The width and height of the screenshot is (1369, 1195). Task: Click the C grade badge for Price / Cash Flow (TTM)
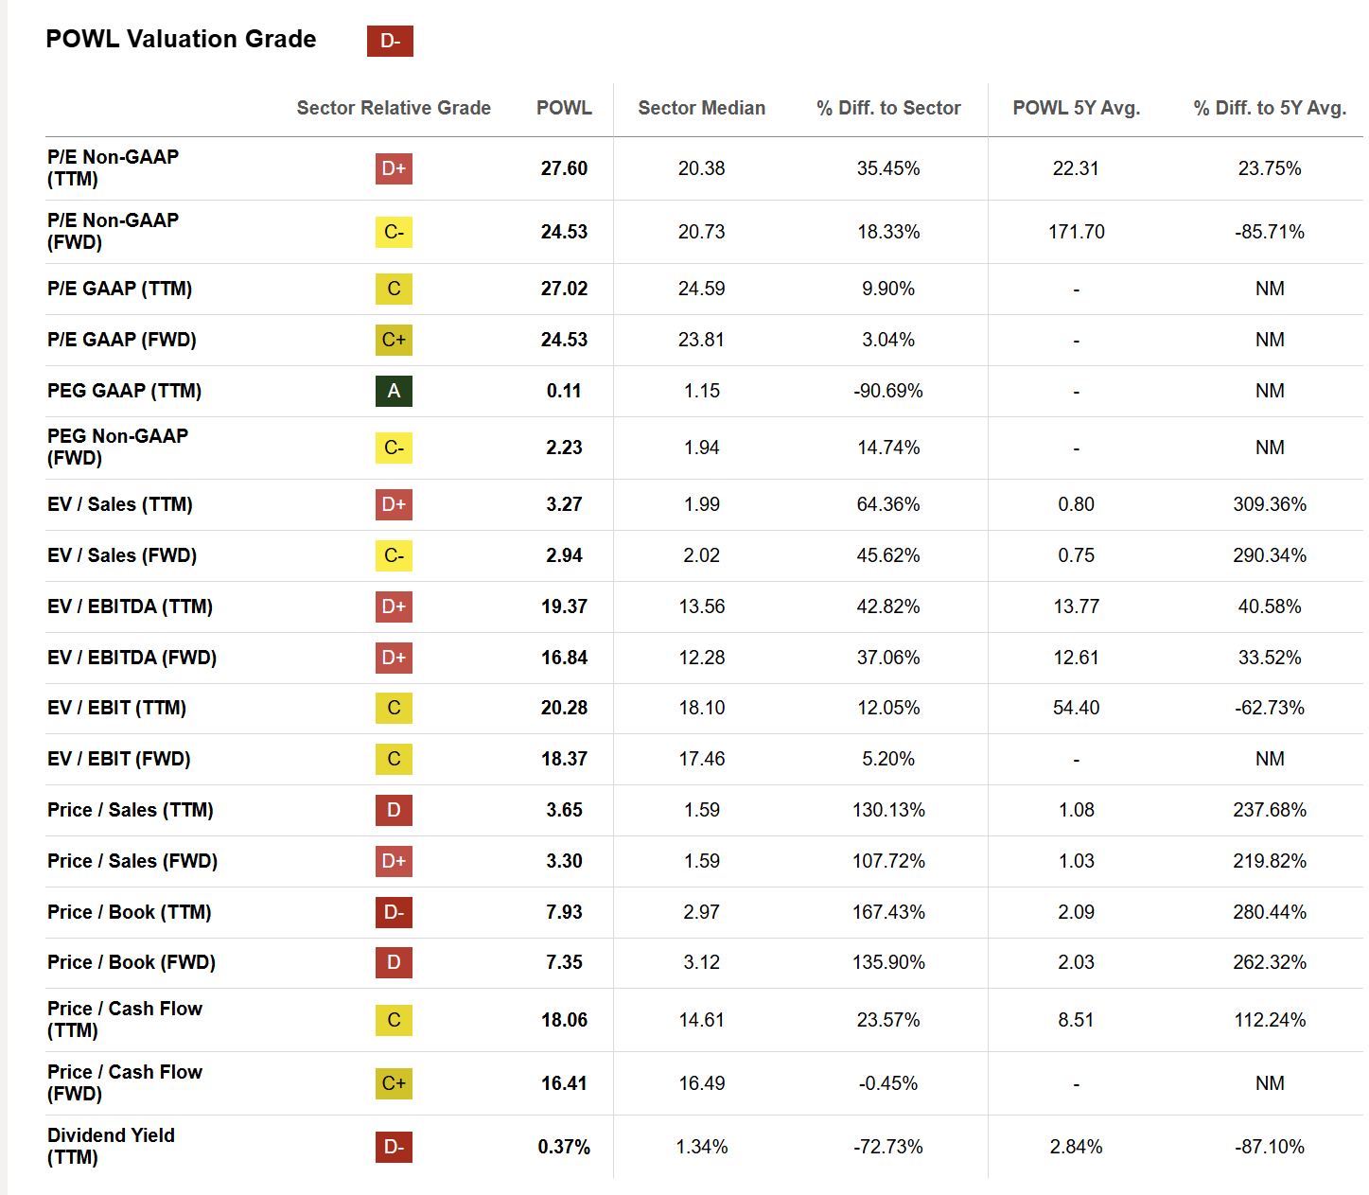(394, 1020)
